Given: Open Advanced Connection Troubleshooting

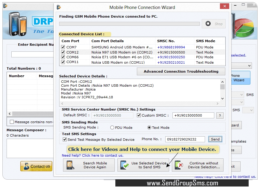Looking at the screenshot, I should [x=181, y=71].
